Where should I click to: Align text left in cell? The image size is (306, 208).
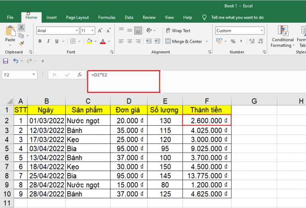point(121,41)
